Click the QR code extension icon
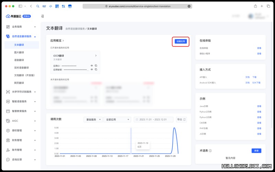The width and height of the screenshot is (275, 172). [x=57, y=6]
